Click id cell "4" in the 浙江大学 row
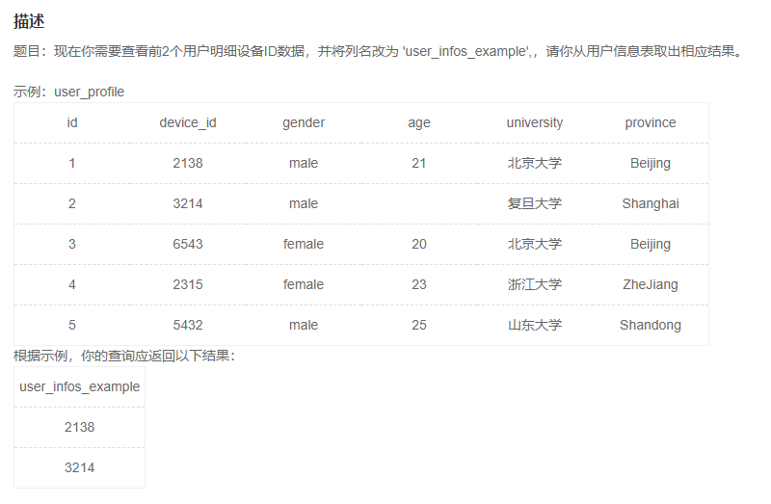 click(x=72, y=284)
